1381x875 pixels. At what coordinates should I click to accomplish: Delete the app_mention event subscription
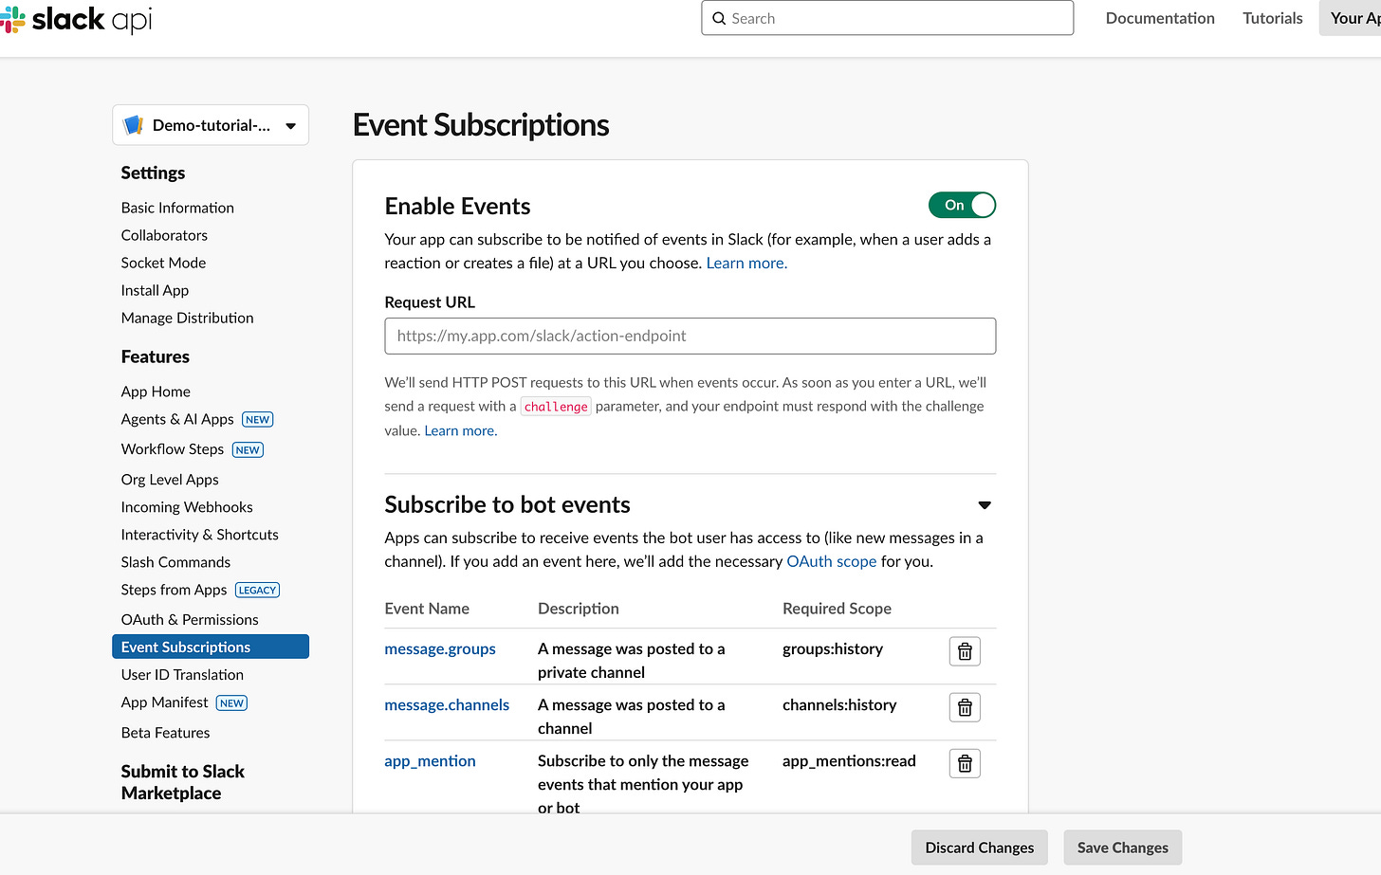[965, 763]
